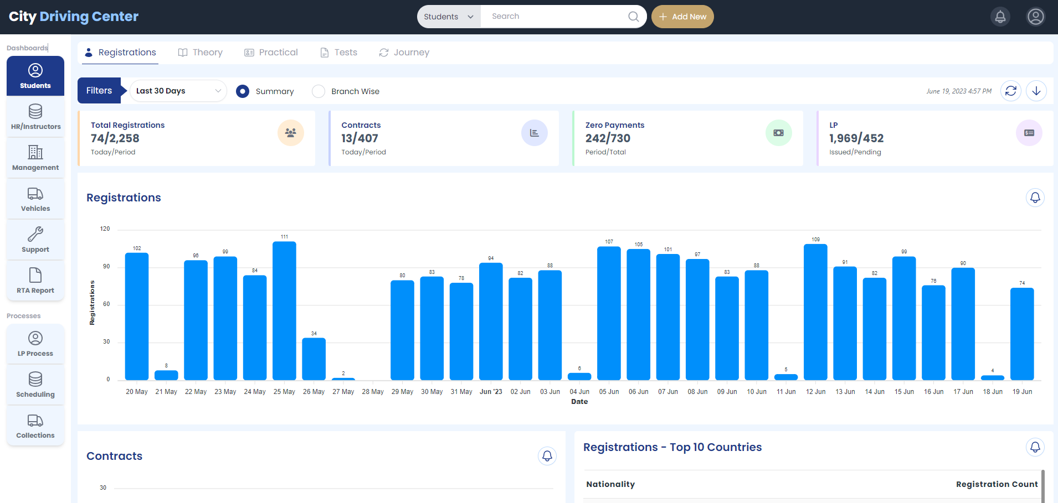Switch to the Journey tab
Screen dimensions: 1058x503
(404, 53)
